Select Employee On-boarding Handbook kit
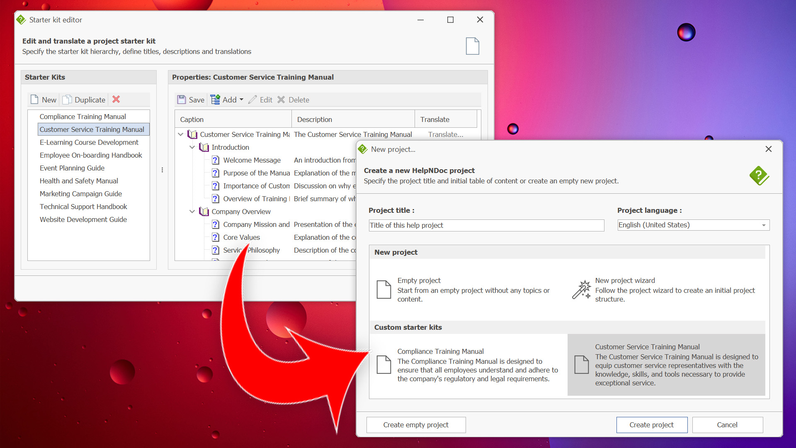The height and width of the screenshot is (448, 796). (91, 155)
